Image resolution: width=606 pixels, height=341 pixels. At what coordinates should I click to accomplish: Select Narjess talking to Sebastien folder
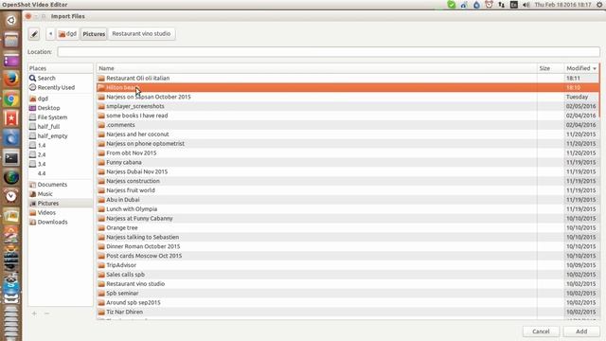click(348, 237)
